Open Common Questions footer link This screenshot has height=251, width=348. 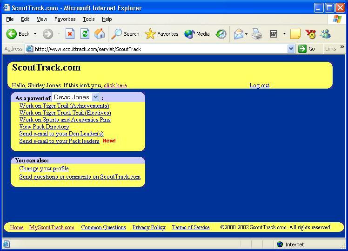(103, 227)
